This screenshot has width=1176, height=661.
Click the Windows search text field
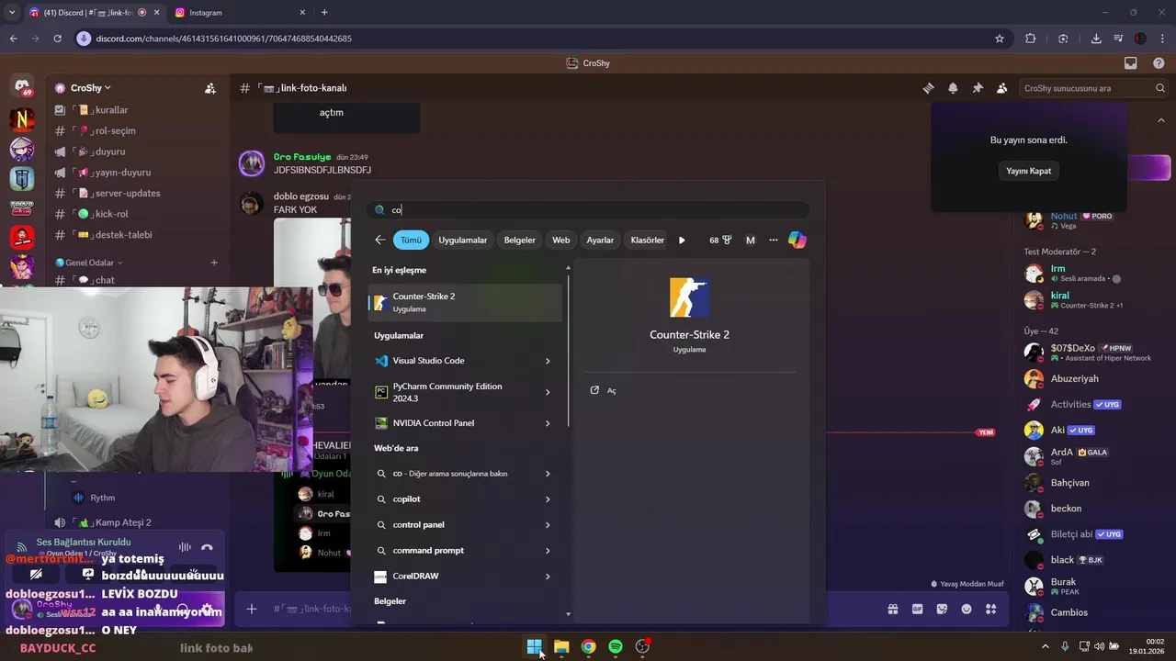(x=588, y=210)
